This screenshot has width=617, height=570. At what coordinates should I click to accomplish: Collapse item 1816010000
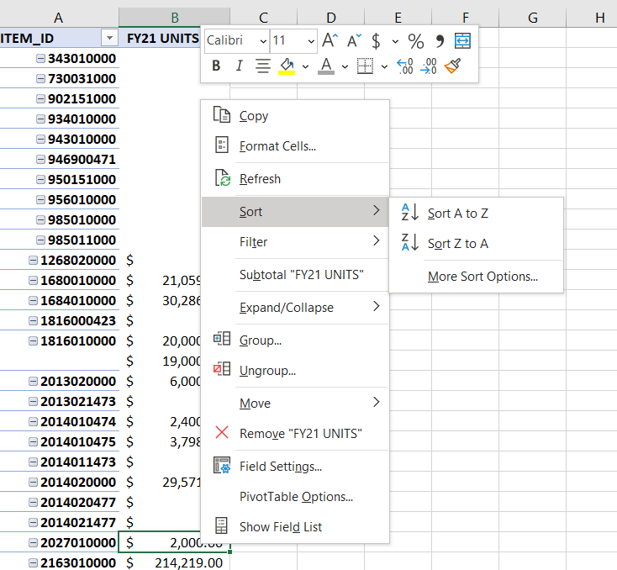[33, 340]
